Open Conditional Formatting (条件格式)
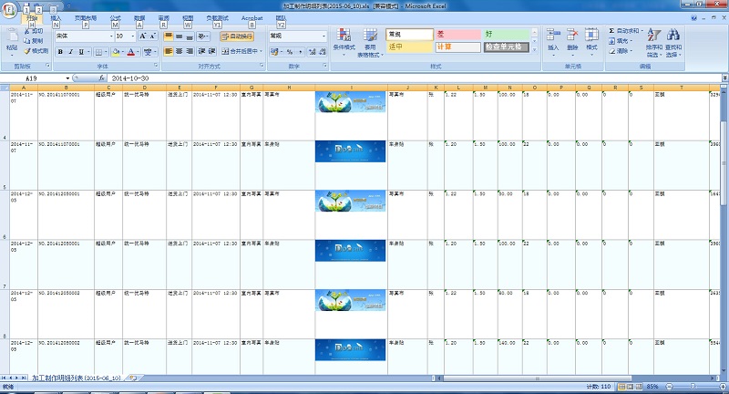 point(344,41)
